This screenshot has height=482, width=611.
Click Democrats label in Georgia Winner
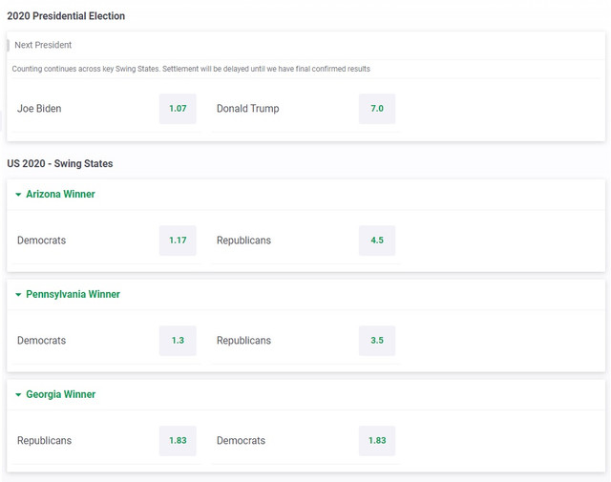point(241,440)
